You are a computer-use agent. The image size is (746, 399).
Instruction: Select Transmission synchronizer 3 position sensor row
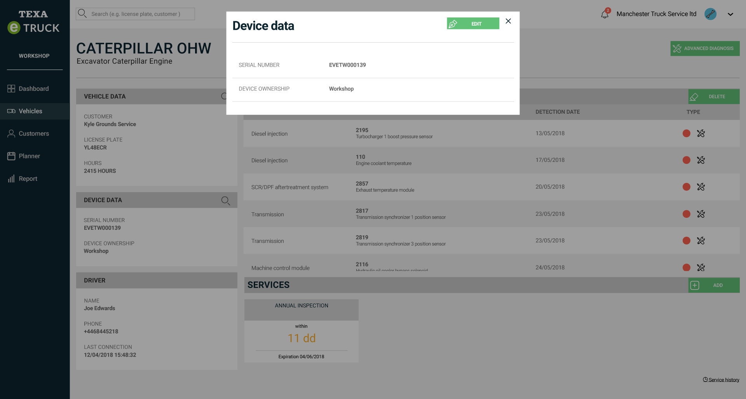tap(492, 241)
